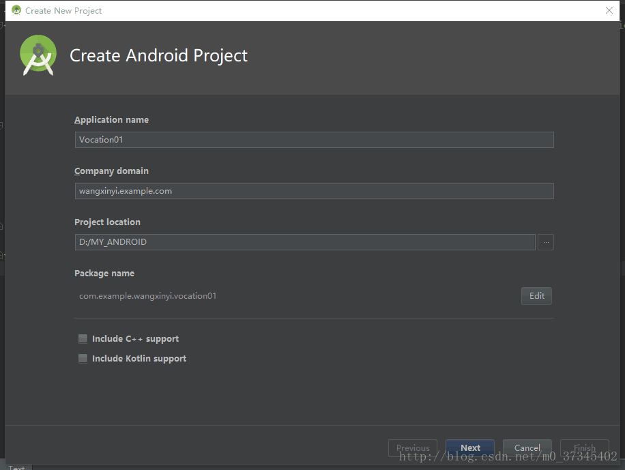Image resolution: width=625 pixels, height=470 pixels.
Task: Click the Android Studio logo in header
Action: [x=38, y=55]
